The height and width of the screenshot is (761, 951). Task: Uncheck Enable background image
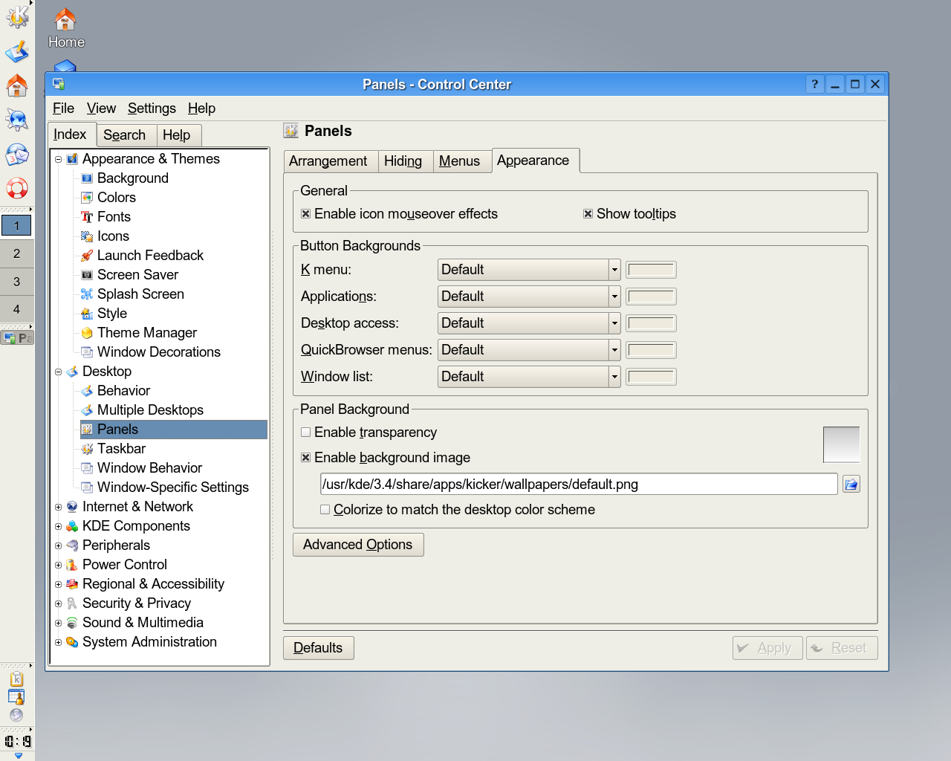305,458
